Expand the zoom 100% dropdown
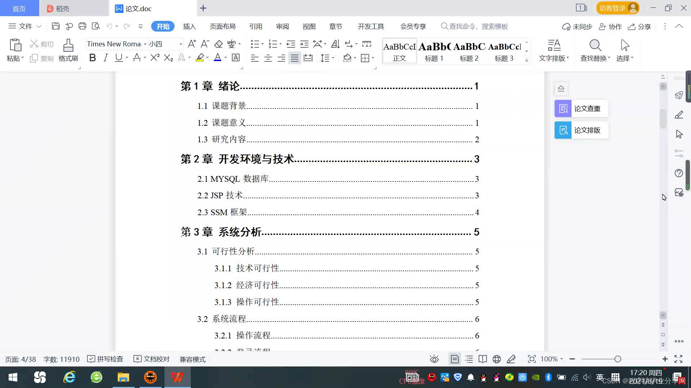The width and height of the screenshot is (691, 388). point(561,359)
